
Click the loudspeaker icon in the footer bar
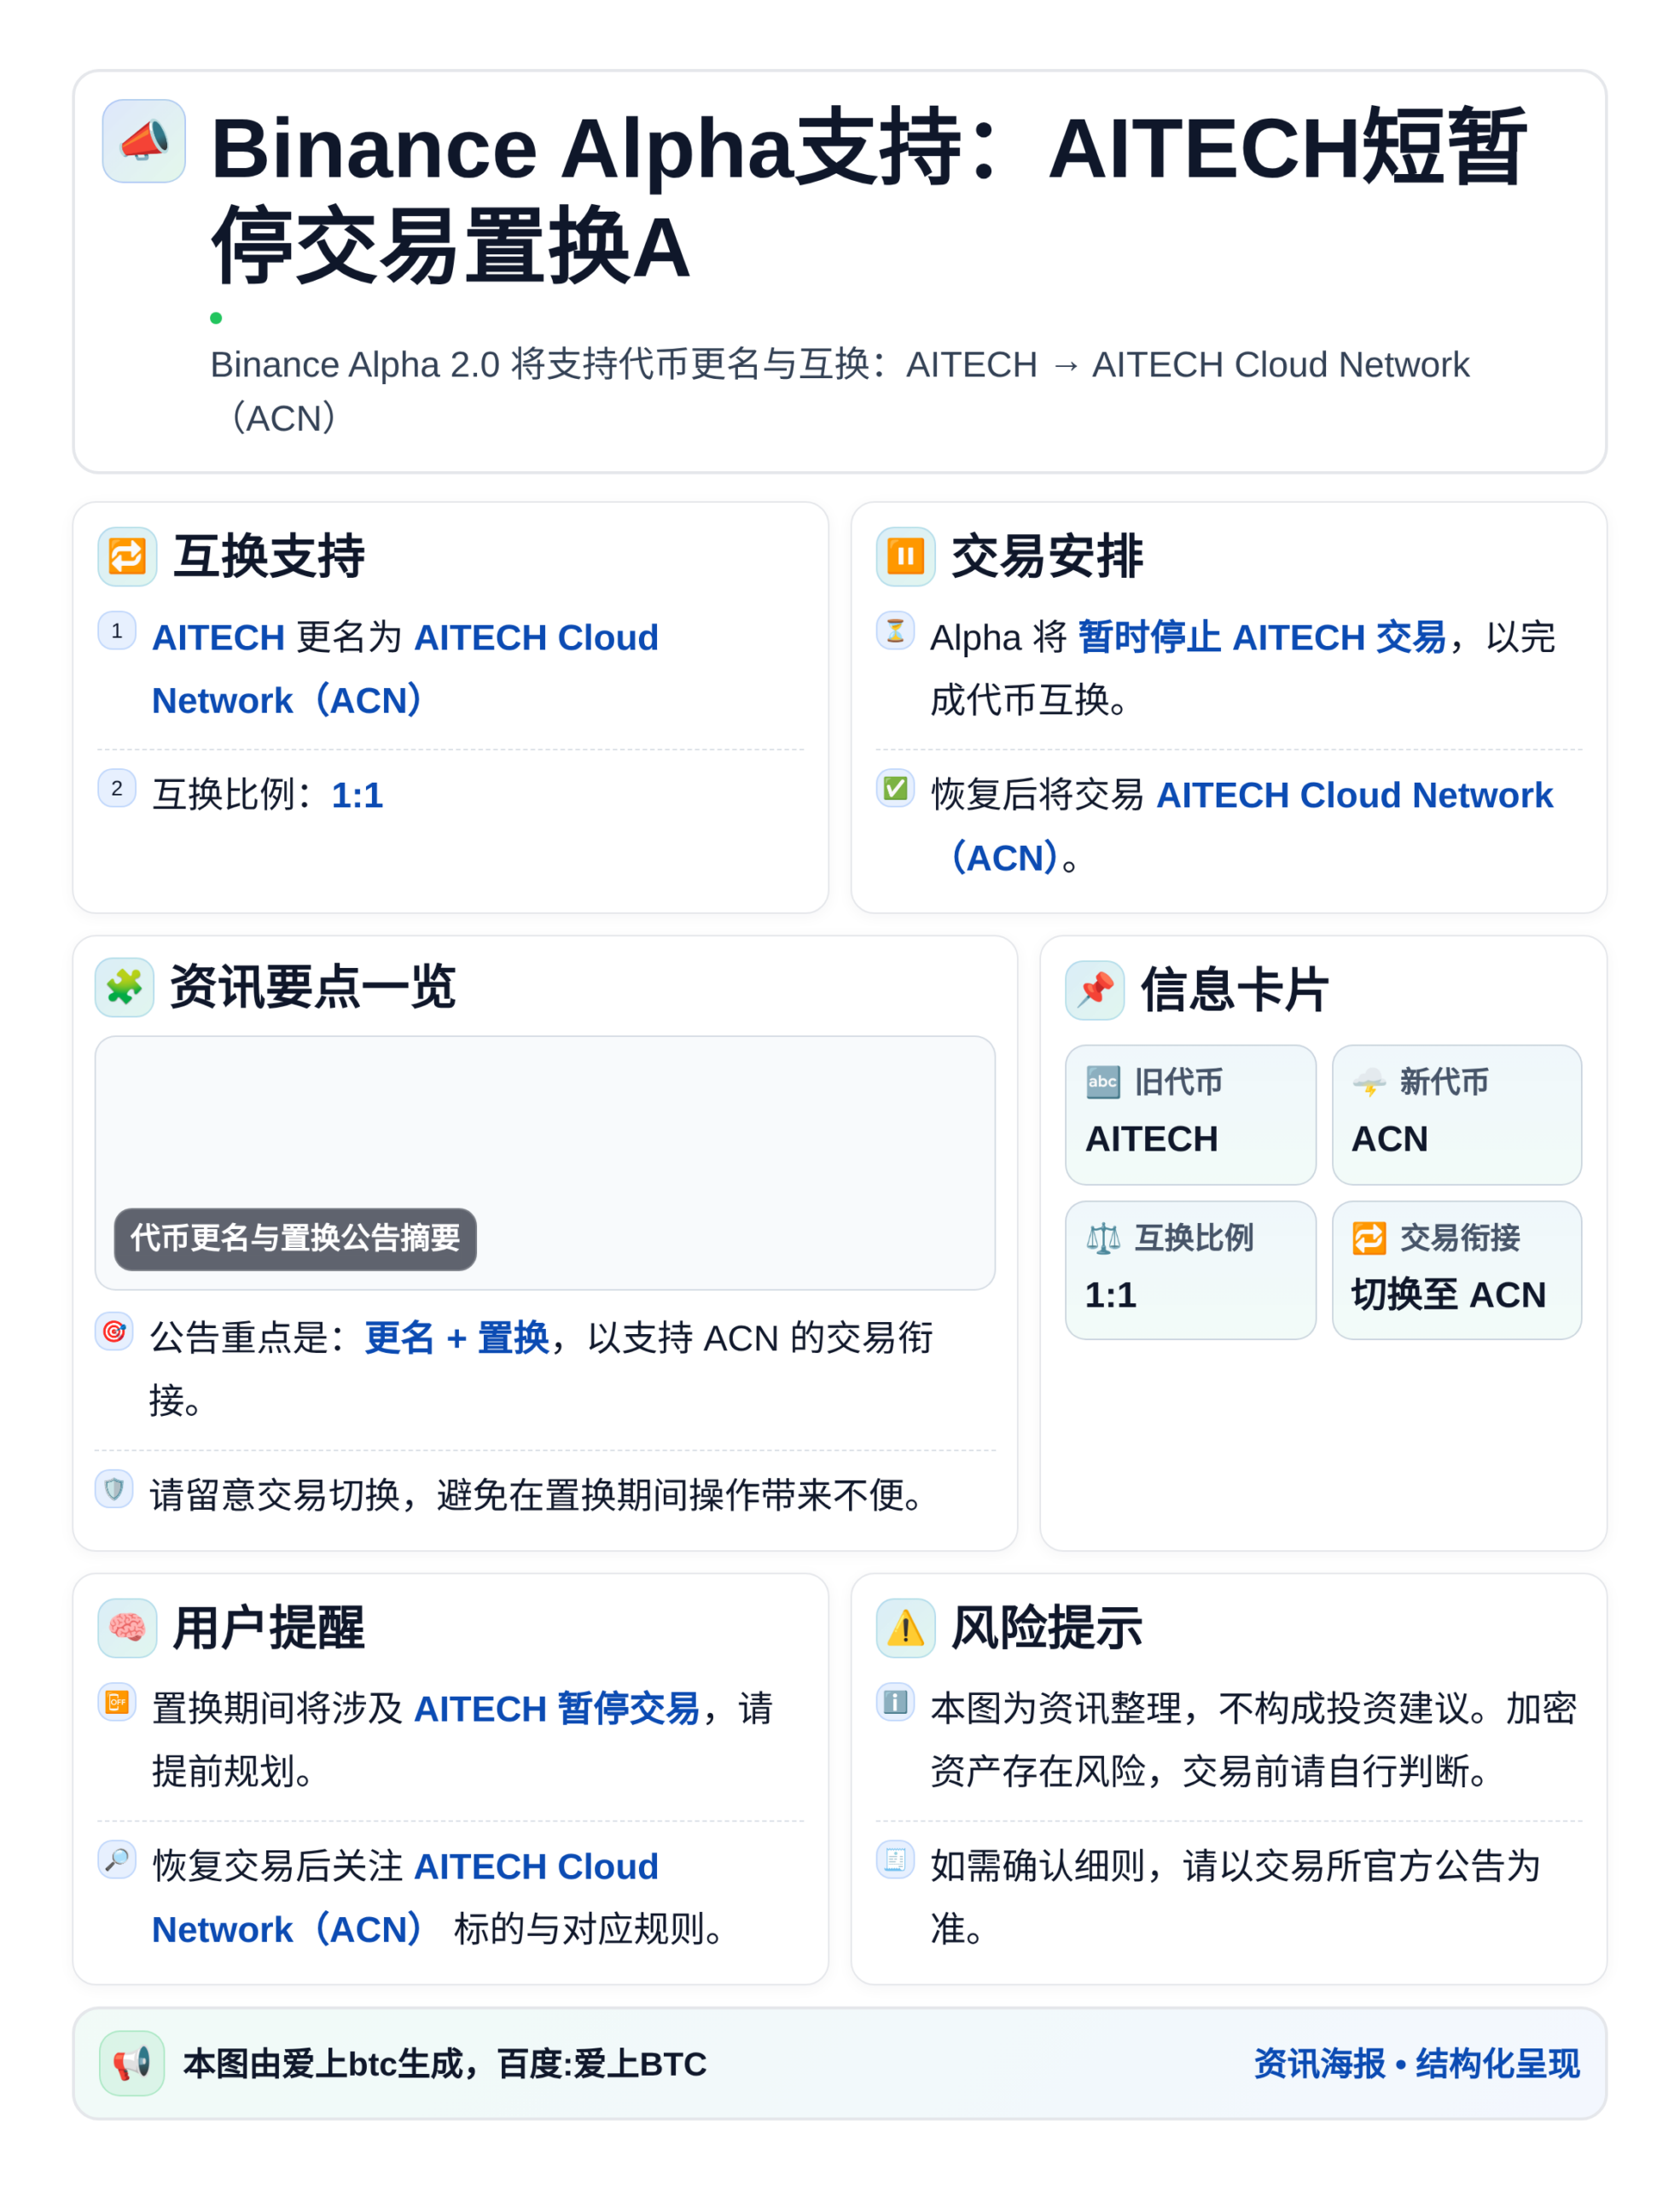(132, 2063)
